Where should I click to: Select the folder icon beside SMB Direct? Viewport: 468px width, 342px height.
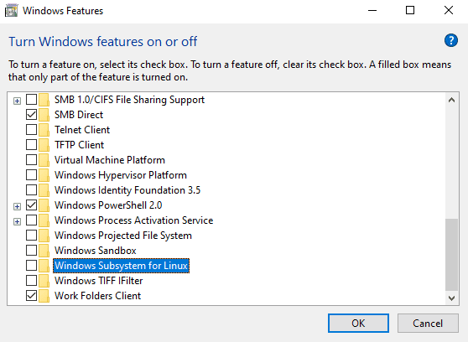tap(44, 115)
